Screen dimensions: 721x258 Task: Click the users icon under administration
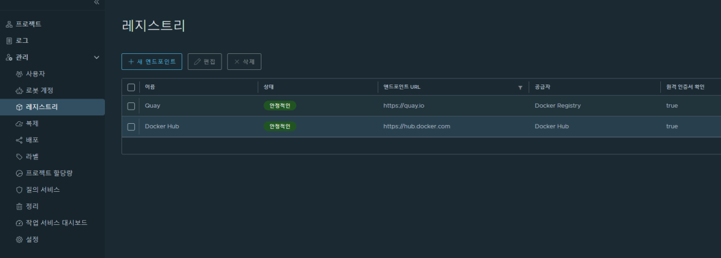point(19,74)
